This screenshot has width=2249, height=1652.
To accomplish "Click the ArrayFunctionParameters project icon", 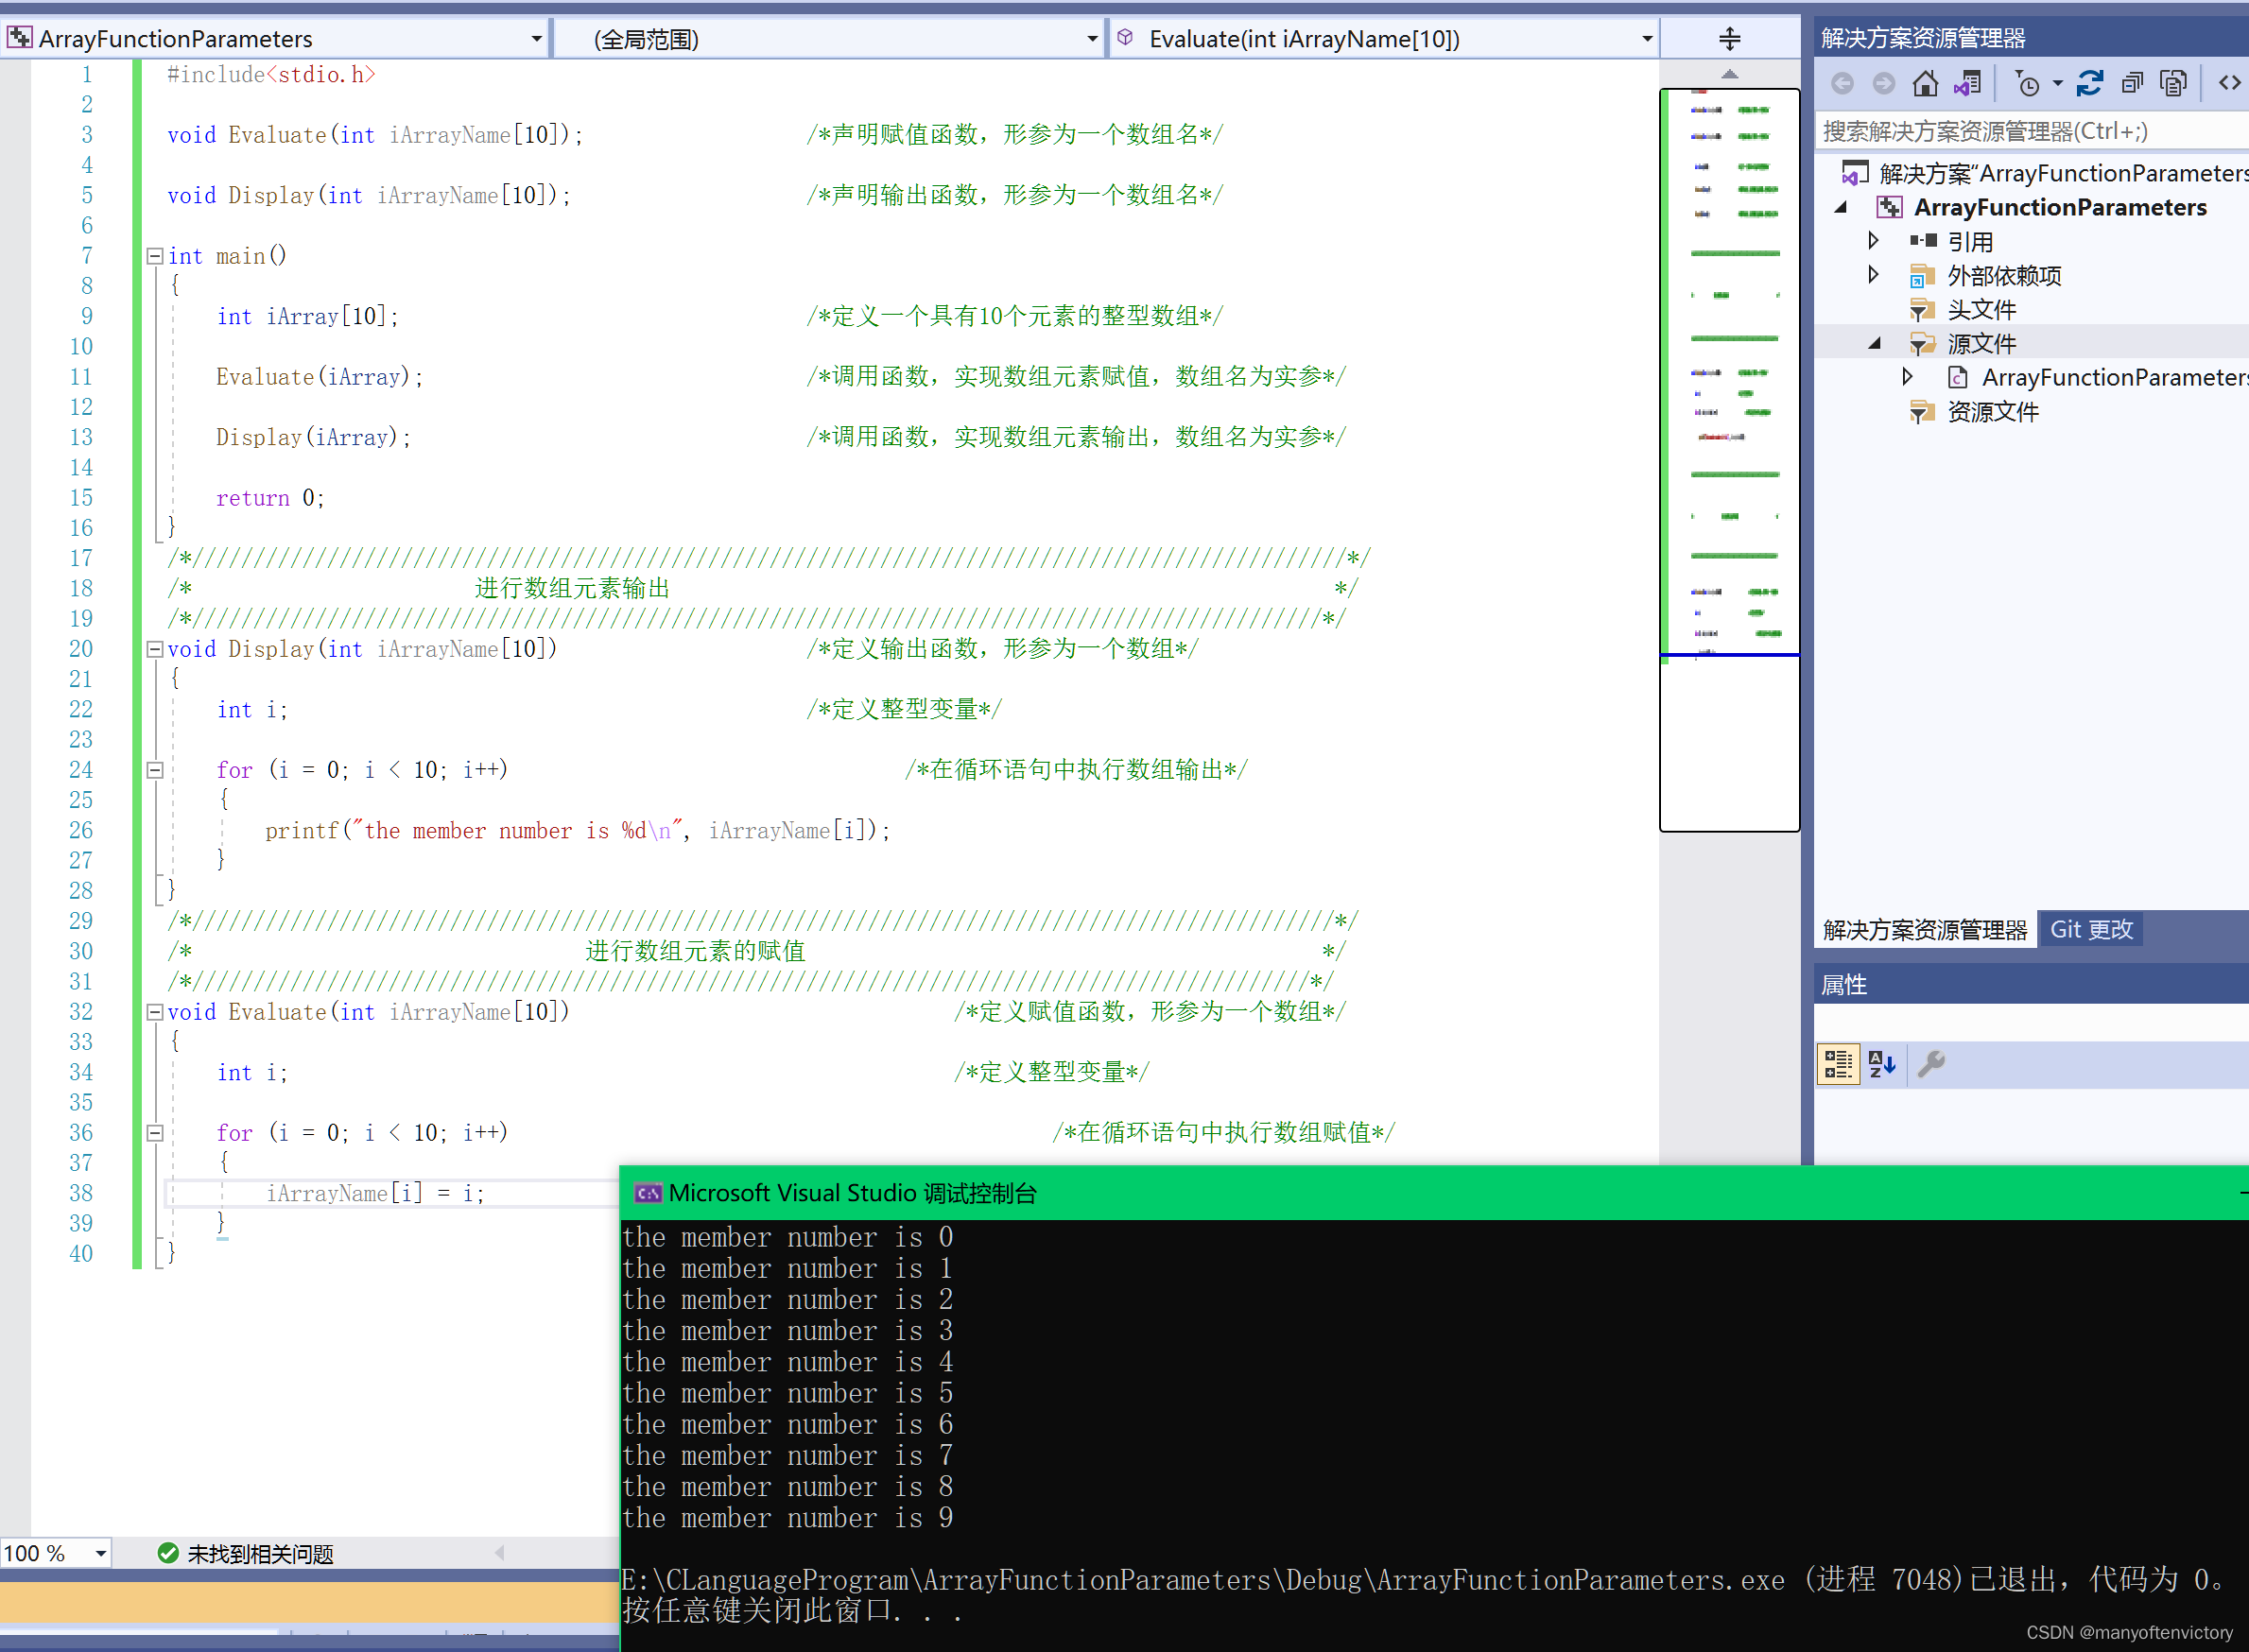I will pyautogui.click(x=1889, y=207).
